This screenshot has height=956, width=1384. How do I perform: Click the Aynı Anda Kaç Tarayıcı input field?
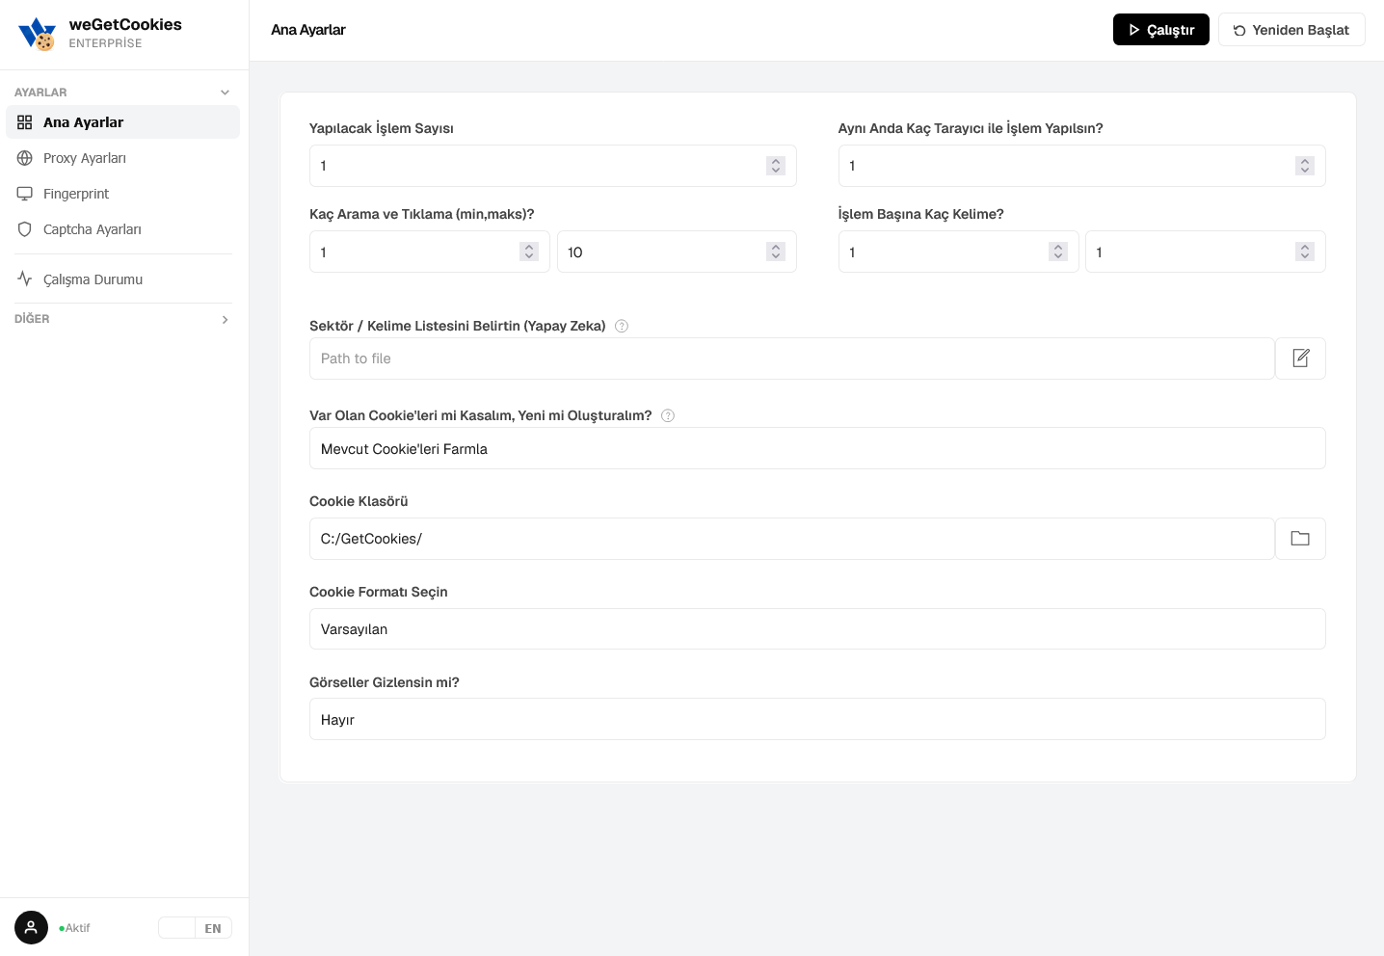point(1082,166)
